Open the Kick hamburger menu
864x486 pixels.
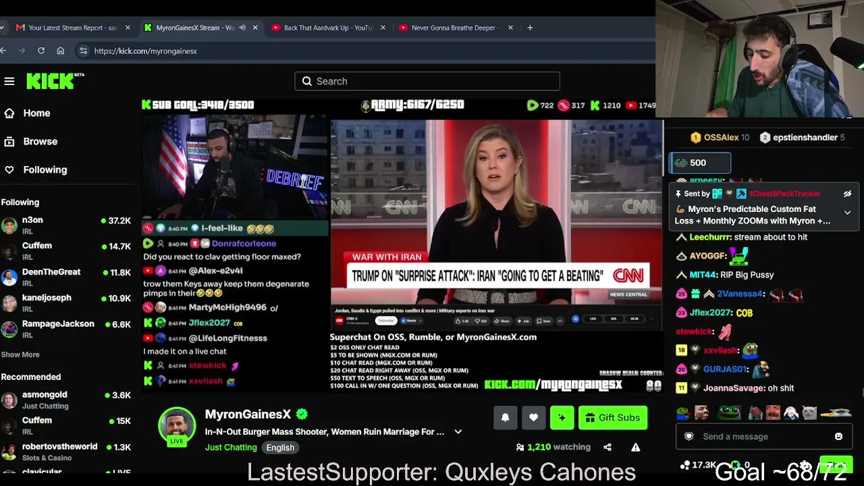(9, 82)
